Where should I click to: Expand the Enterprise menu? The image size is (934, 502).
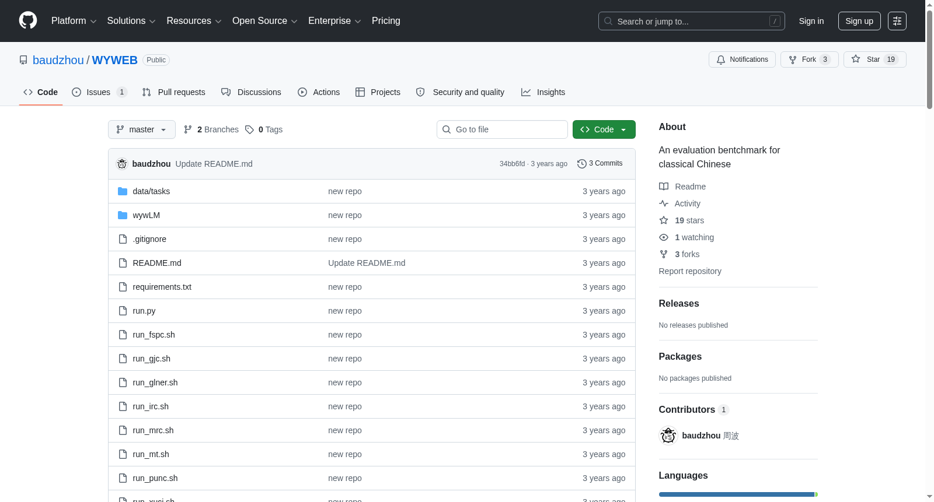click(x=334, y=21)
